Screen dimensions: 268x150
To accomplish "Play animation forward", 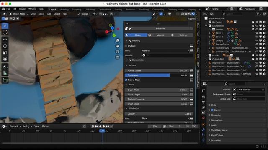I will point(104,126).
